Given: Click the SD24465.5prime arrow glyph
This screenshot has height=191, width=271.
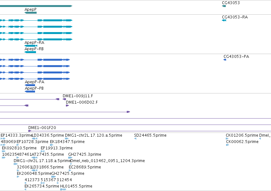Looking at the screenshot, I should pos(135,139).
